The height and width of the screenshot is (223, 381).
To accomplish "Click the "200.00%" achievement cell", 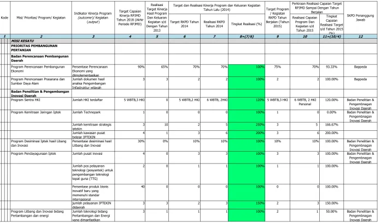I will [332, 135].
